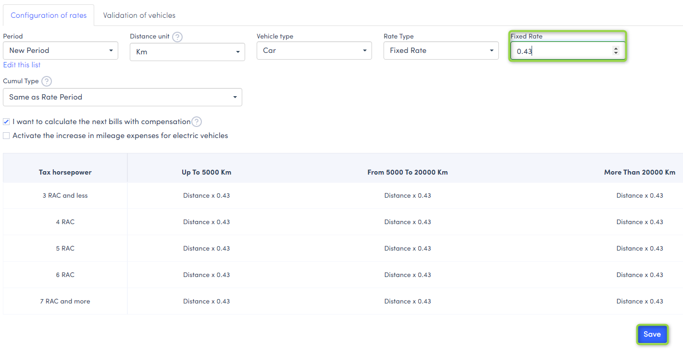Viewport: 683px width, 353px height.
Task: Open the Period dropdown showing New Period
Action: click(61, 50)
